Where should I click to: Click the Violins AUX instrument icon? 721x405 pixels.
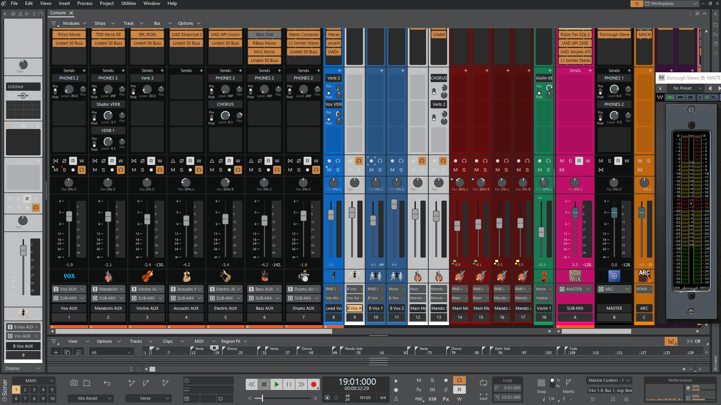[x=147, y=276]
